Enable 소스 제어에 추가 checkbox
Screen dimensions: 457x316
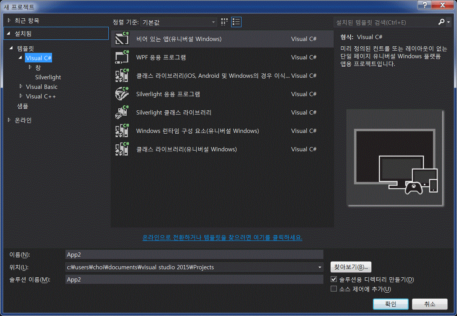tap(333, 289)
